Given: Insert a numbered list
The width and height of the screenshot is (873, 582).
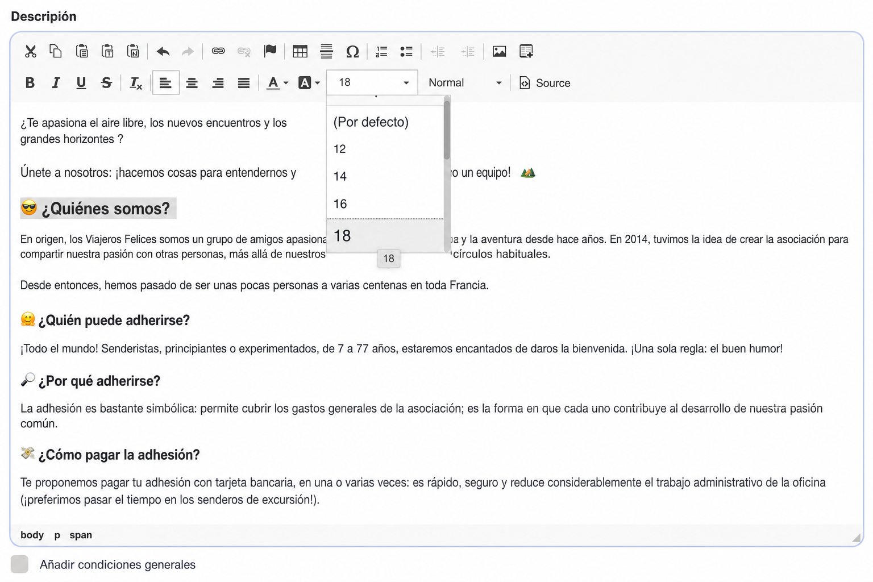Looking at the screenshot, I should pos(381,52).
